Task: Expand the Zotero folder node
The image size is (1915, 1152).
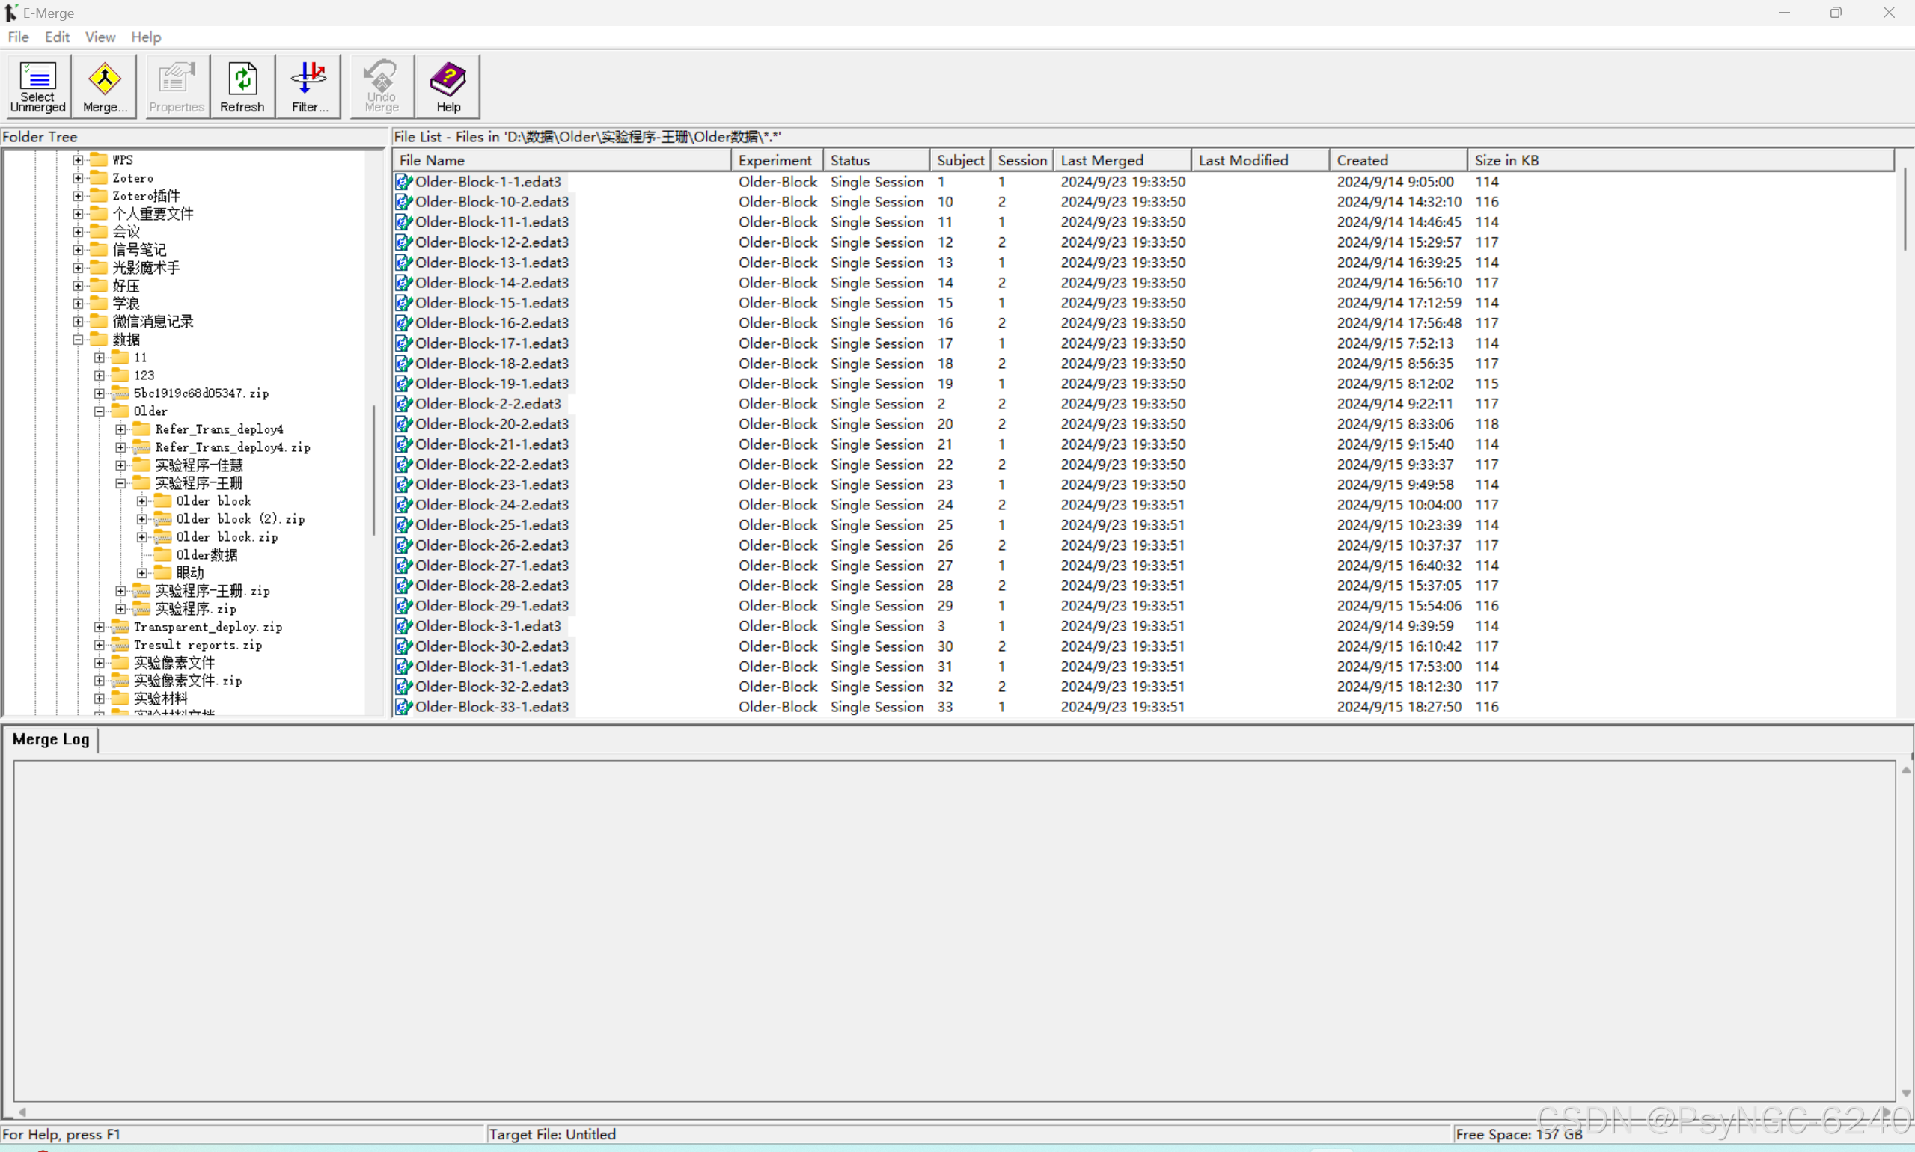Action: point(79,178)
